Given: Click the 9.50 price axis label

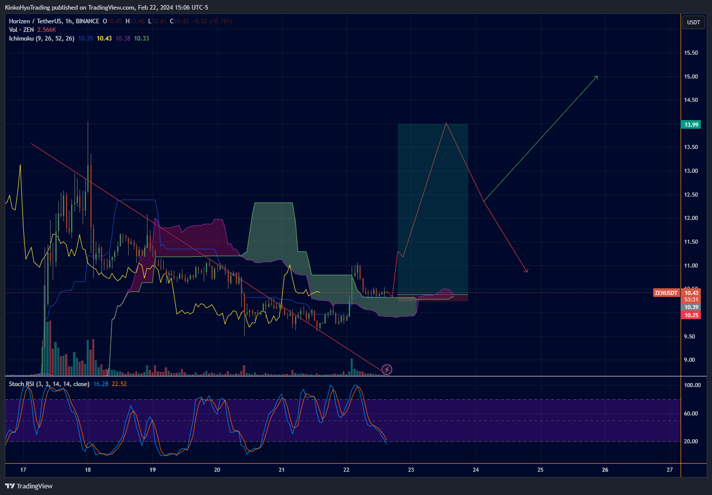Looking at the screenshot, I should (689, 336).
